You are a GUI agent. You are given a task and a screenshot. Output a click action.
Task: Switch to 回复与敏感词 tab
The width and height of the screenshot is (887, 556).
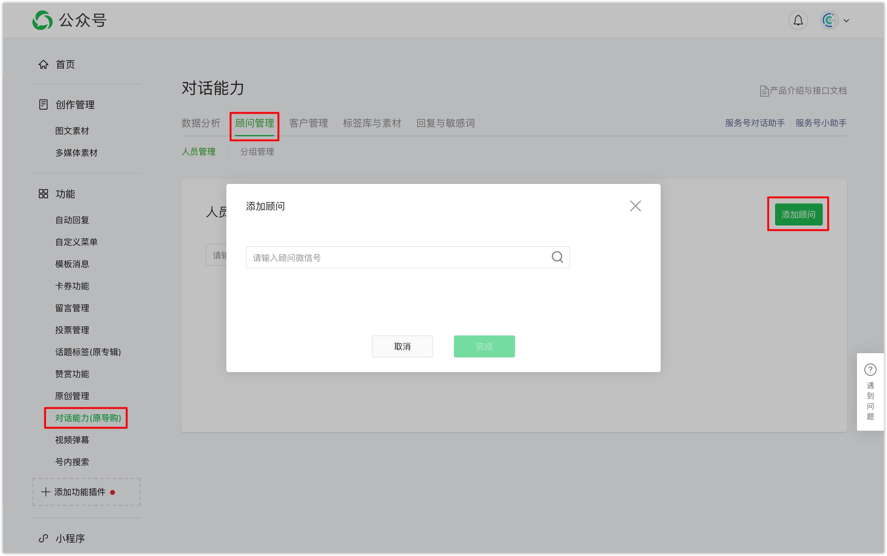(445, 123)
